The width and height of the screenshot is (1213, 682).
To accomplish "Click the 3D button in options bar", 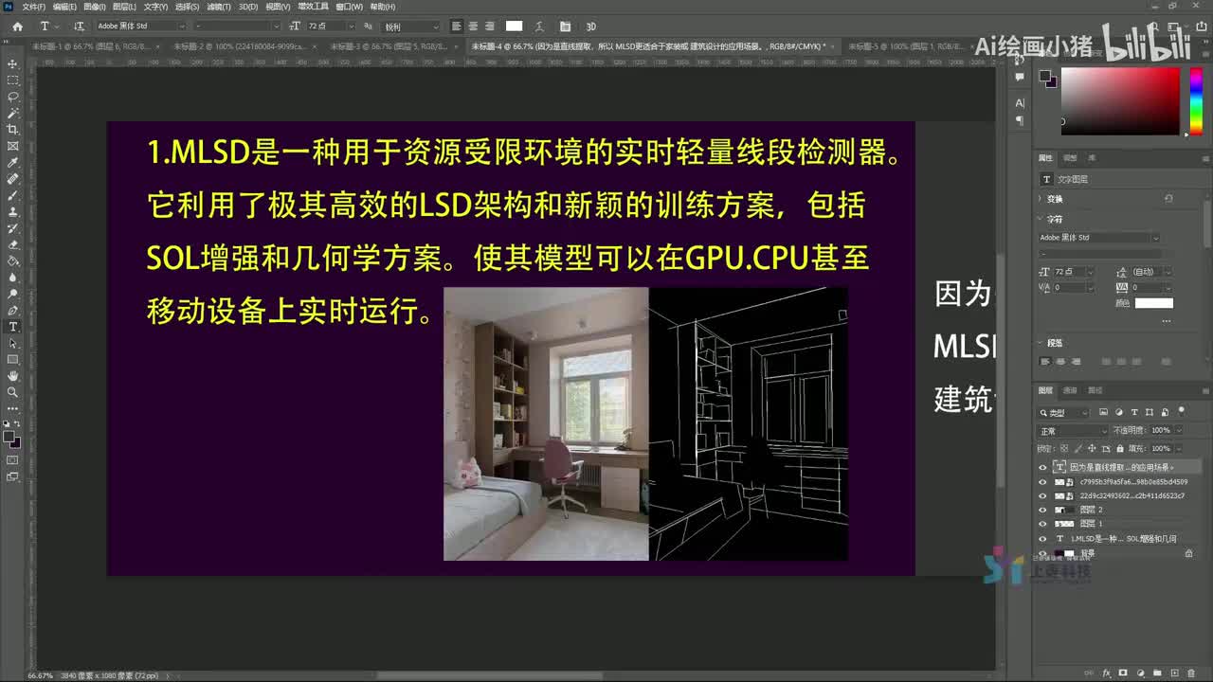I will 591,27.
